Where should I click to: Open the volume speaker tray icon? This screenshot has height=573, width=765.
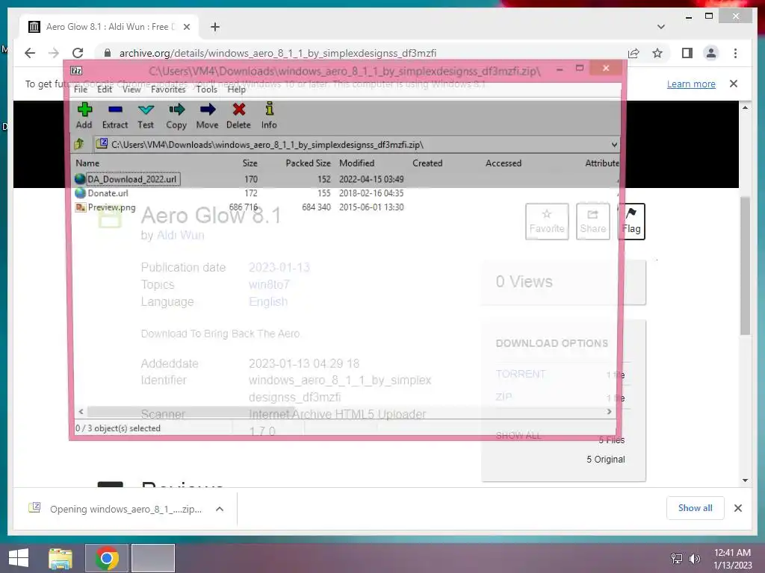click(x=694, y=558)
